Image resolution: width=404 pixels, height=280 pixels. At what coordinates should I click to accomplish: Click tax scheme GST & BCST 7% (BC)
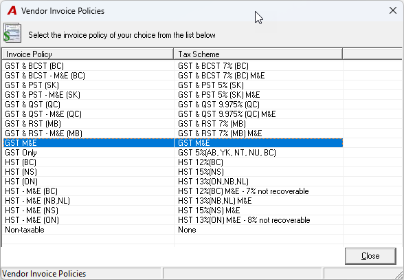[x=213, y=66]
